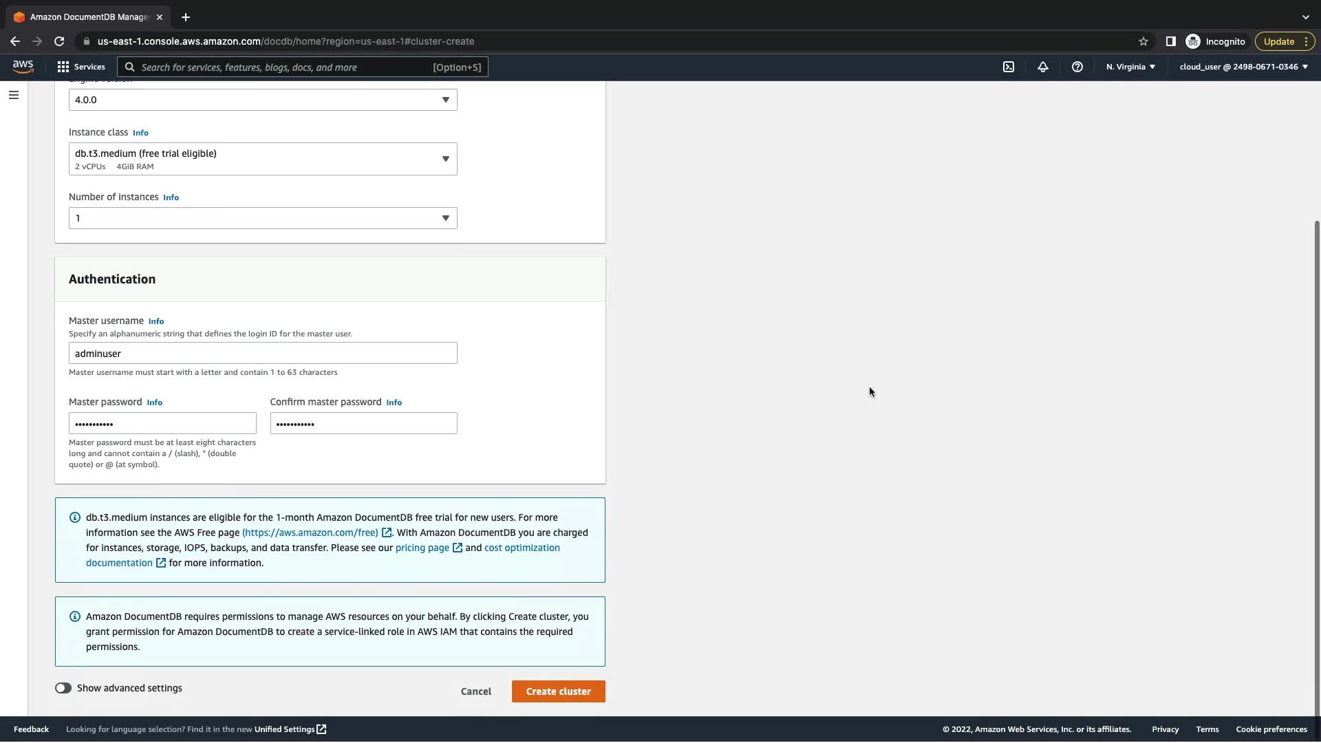Go to AWS home logo
This screenshot has height=743, width=1321.
(23, 66)
